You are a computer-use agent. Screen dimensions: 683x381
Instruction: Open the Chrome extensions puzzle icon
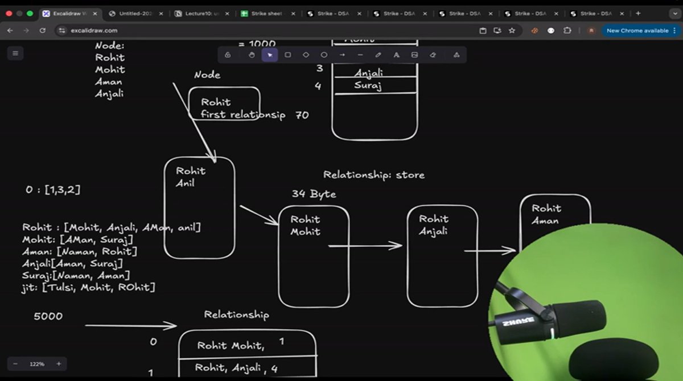566,31
